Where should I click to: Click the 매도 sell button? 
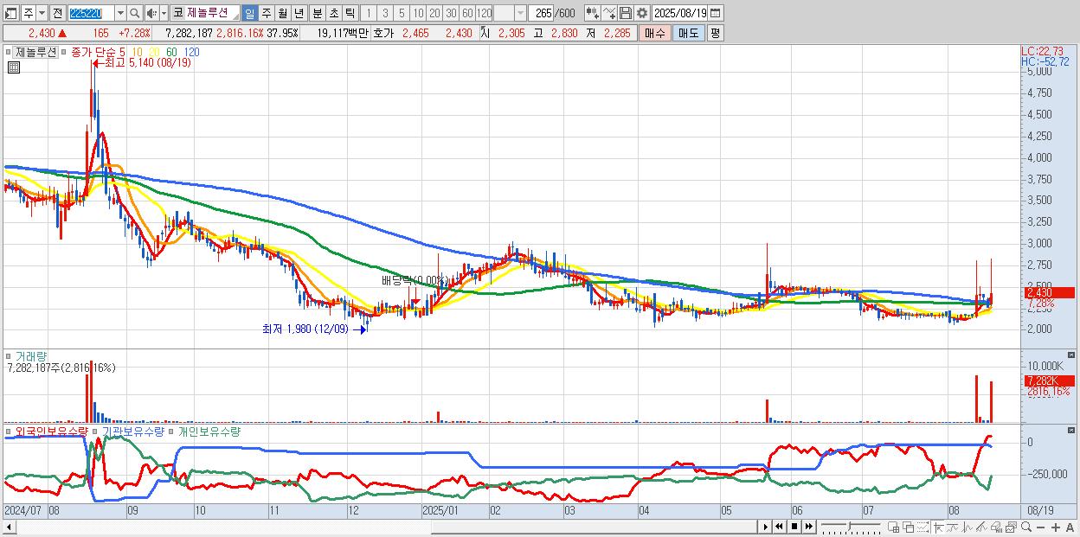(x=688, y=33)
